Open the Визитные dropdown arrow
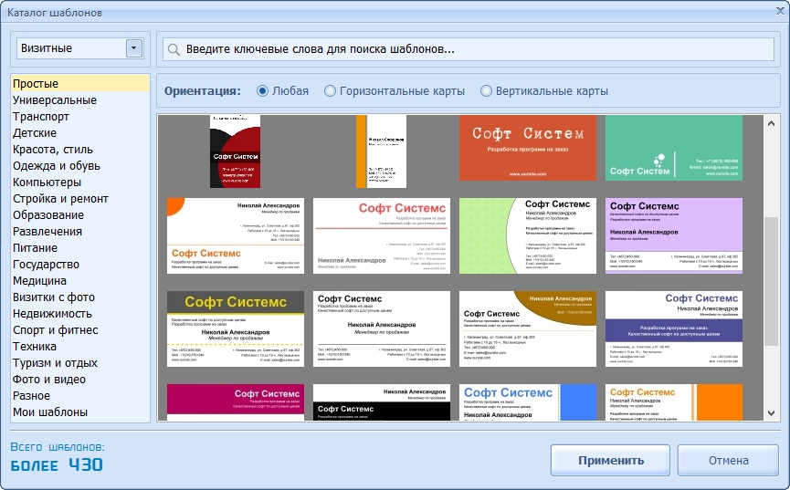Viewport: 790px width, 490px height. coord(134,48)
